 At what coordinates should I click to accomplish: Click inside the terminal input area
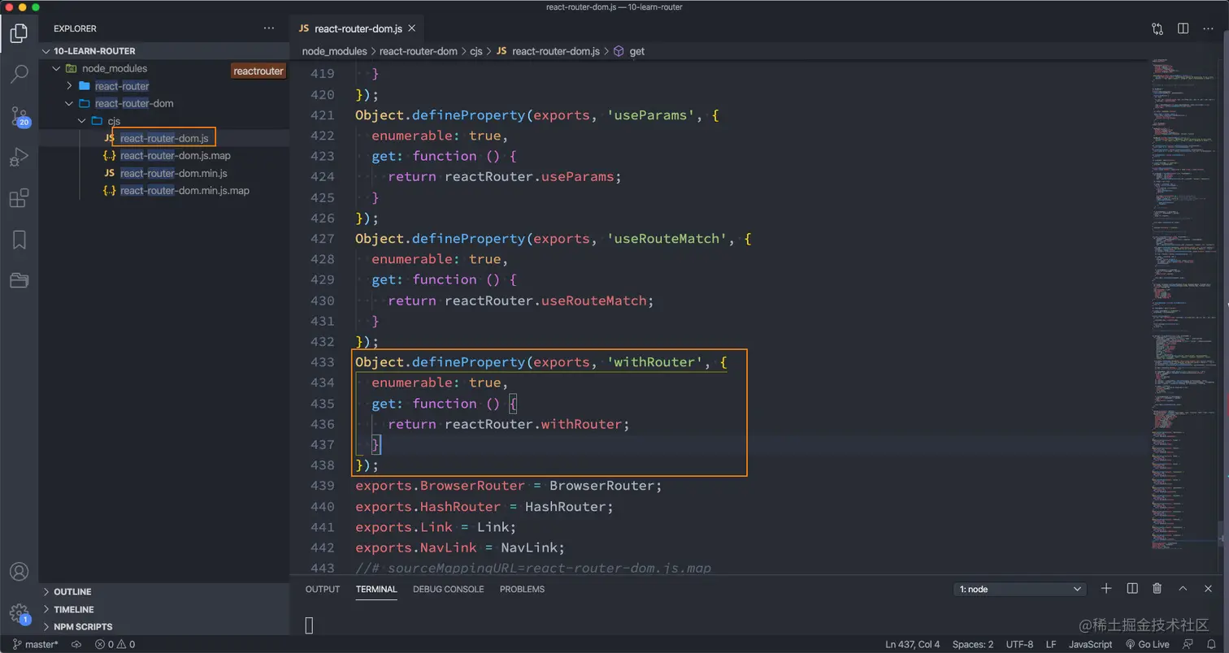point(758,624)
